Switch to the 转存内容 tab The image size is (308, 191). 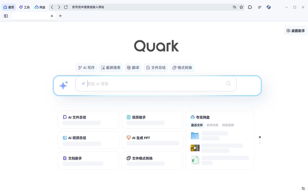212,125
